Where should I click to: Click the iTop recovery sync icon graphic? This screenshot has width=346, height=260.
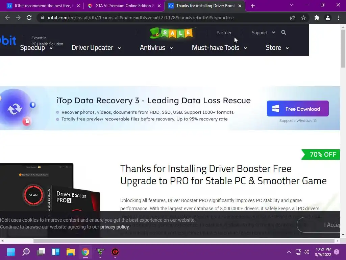(x=15, y=109)
